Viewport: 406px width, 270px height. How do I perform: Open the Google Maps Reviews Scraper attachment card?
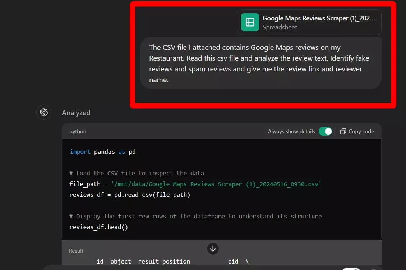tap(309, 22)
